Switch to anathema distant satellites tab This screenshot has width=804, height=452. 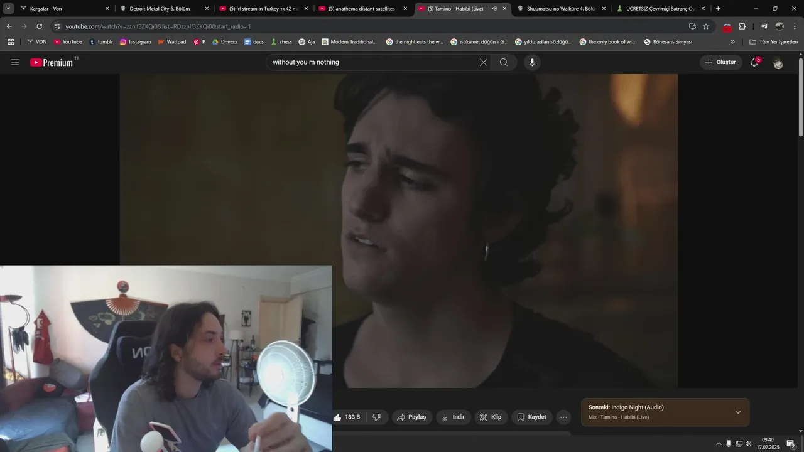click(x=363, y=9)
